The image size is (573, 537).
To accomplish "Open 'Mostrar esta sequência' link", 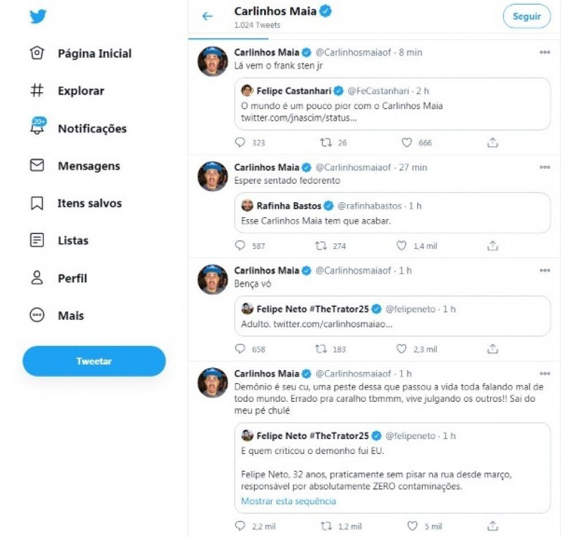I will pos(288,502).
